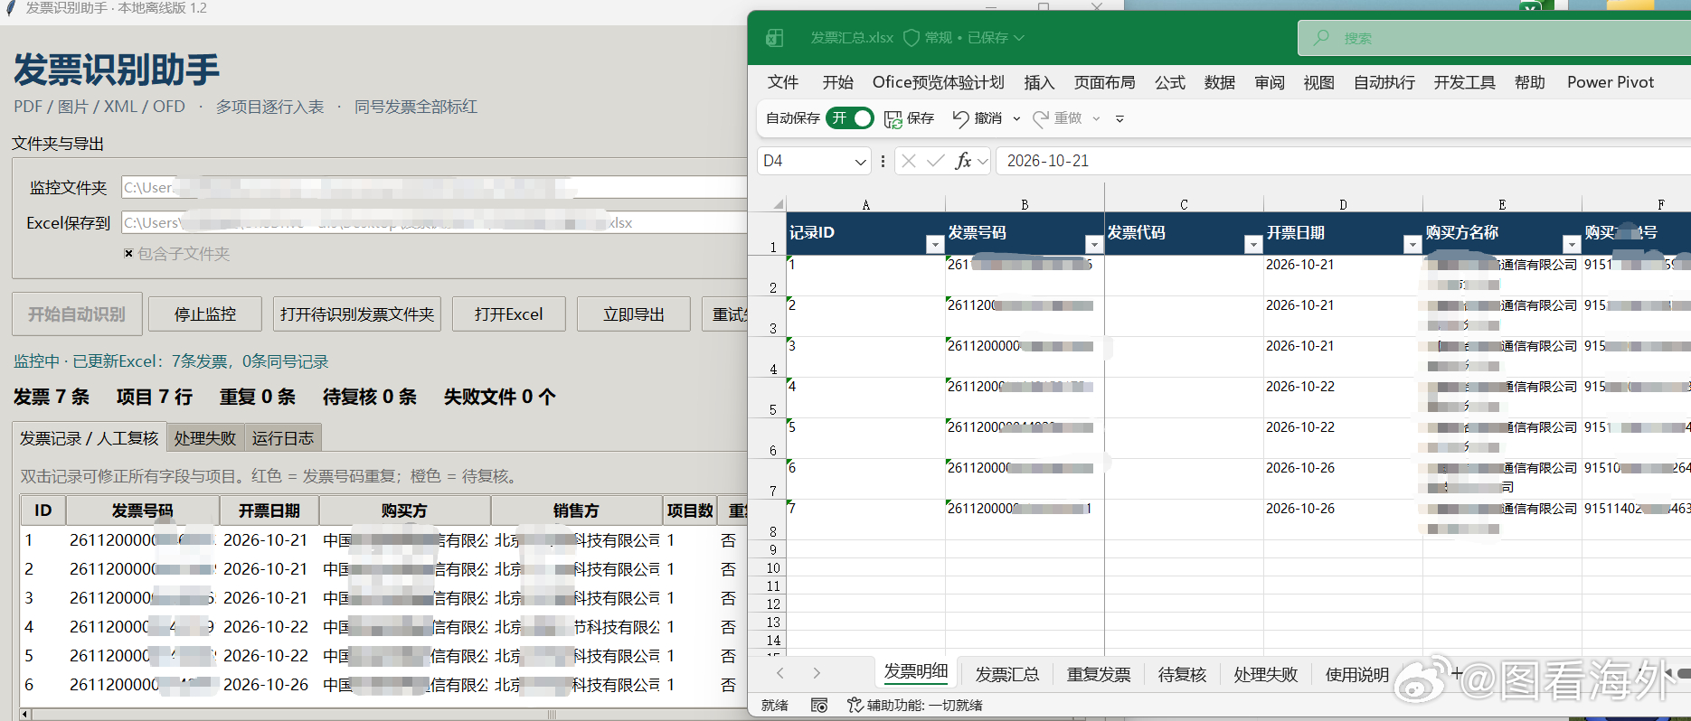The width and height of the screenshot is (1691, 721).
Task: Open the 发票代码 column filter dropdown
Action: 1253,245
